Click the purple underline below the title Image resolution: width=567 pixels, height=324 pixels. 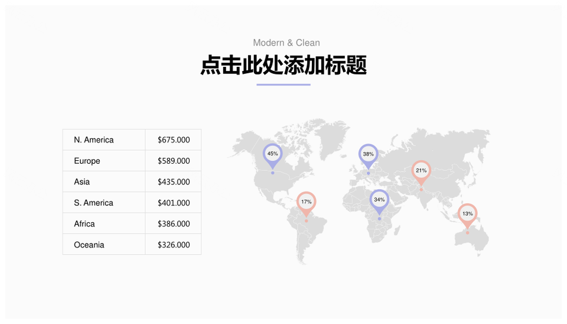click(x=283, y=85)
